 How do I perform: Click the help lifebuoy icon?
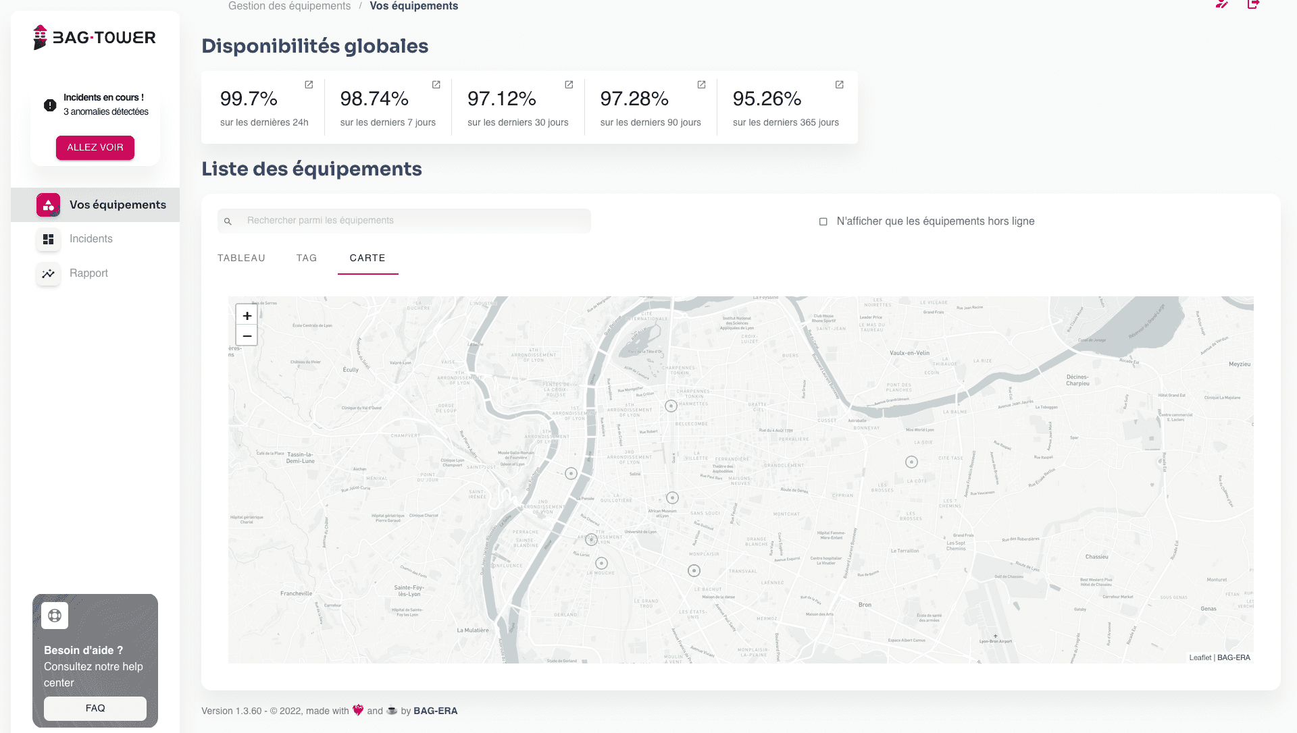click(55, 616)
